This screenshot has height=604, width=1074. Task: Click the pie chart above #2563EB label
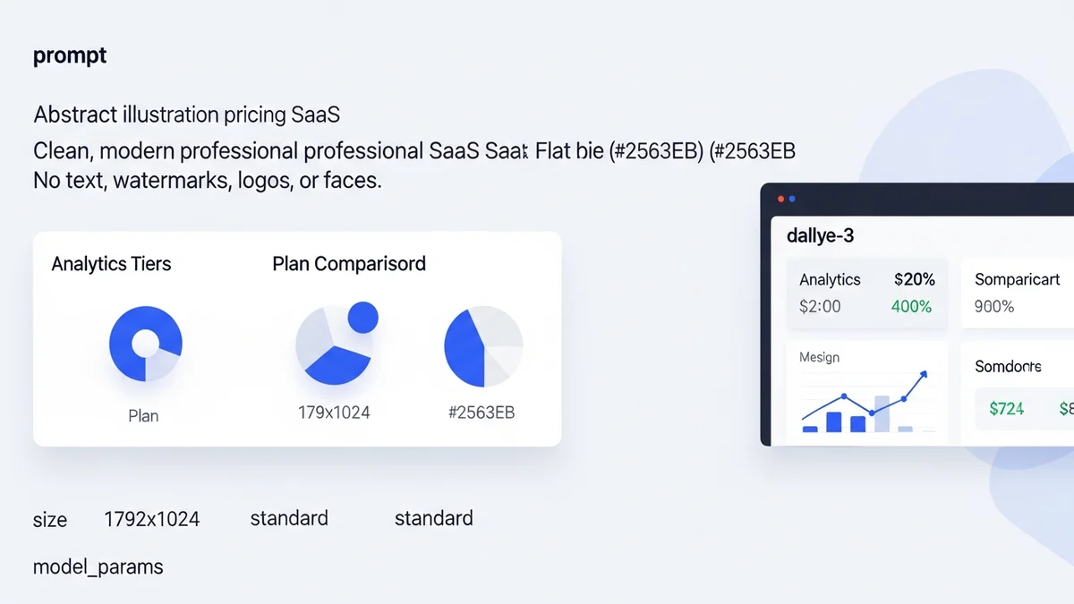point(482,346)
